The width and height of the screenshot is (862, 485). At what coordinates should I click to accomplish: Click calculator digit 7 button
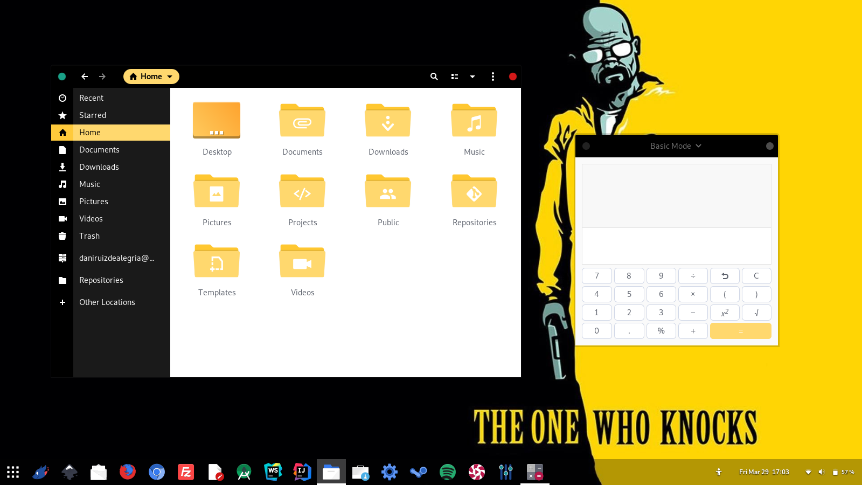point(597,276)
